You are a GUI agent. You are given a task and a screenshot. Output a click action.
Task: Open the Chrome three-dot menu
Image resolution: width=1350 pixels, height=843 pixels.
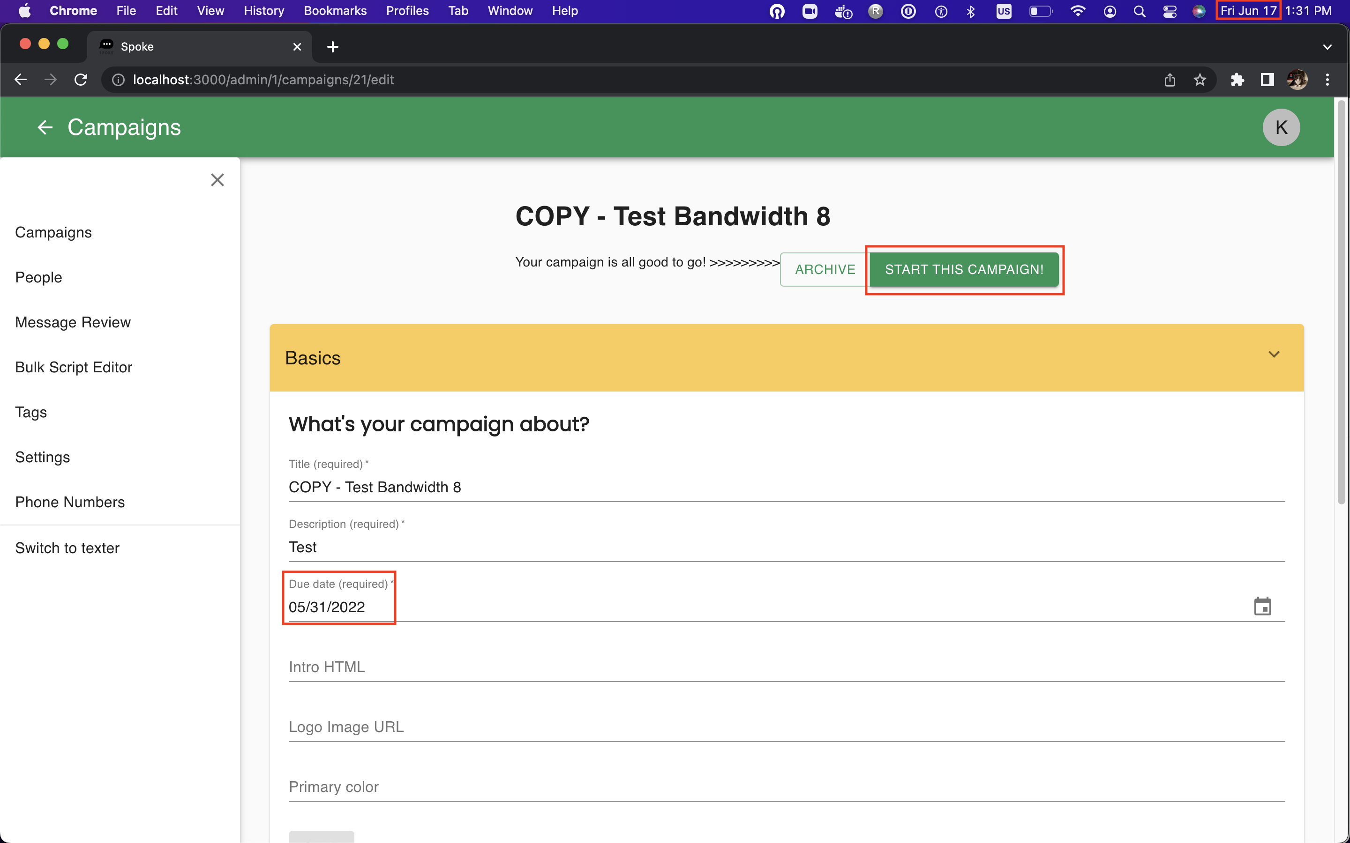point(1327,80)
